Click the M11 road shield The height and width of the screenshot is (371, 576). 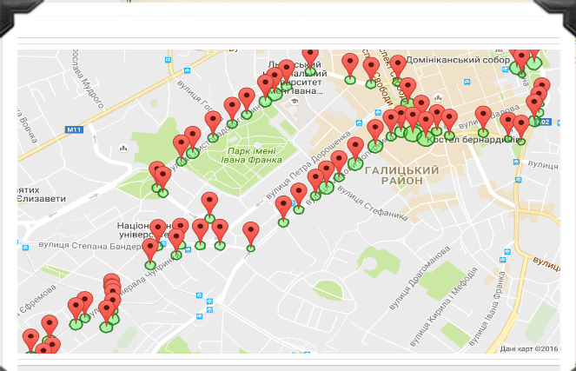[73, 130]
